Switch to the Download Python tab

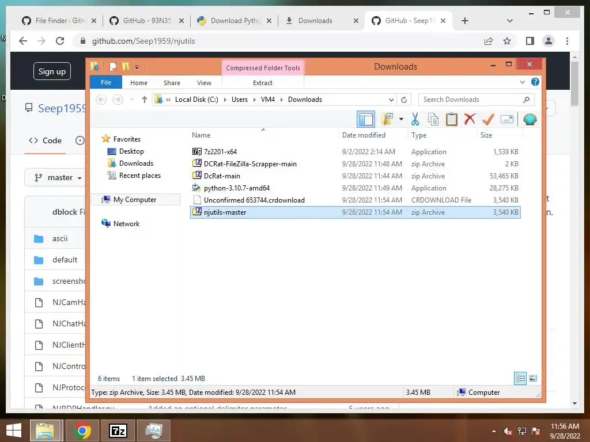[234, 21]
